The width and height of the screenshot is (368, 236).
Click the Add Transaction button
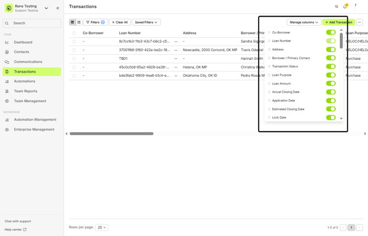[x=338, y=23]
